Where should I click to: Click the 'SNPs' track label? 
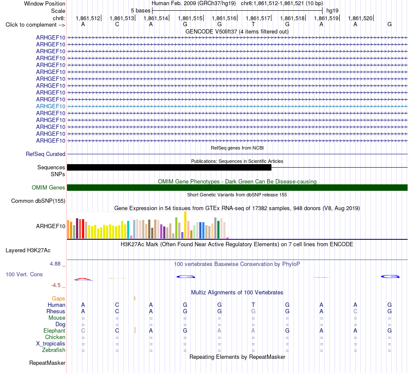coord(58,174)
